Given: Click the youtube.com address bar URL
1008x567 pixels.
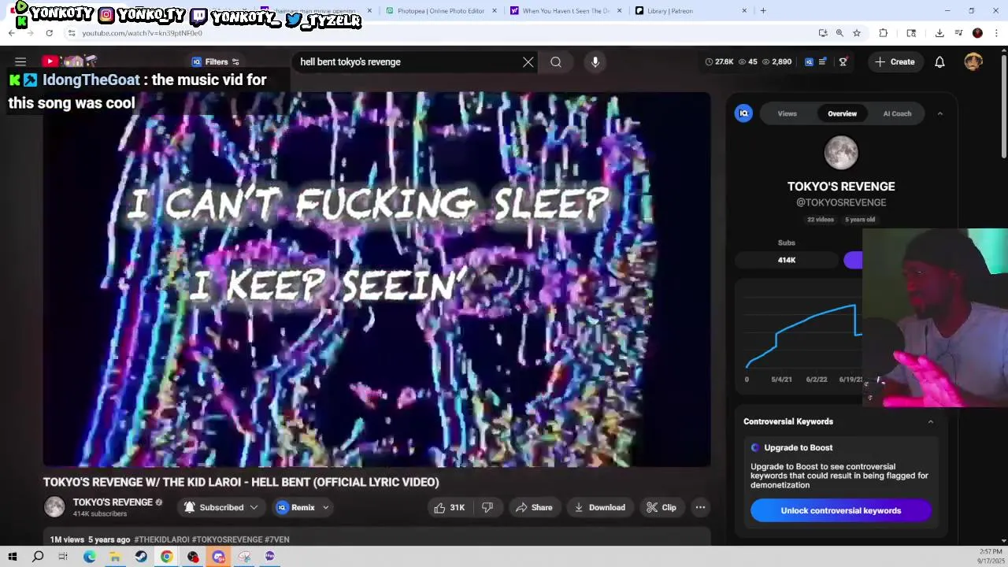Looking at the screenshot, I should (142, 33).
